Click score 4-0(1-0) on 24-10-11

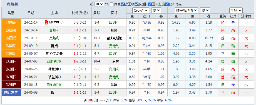click(x=80, y=38)
